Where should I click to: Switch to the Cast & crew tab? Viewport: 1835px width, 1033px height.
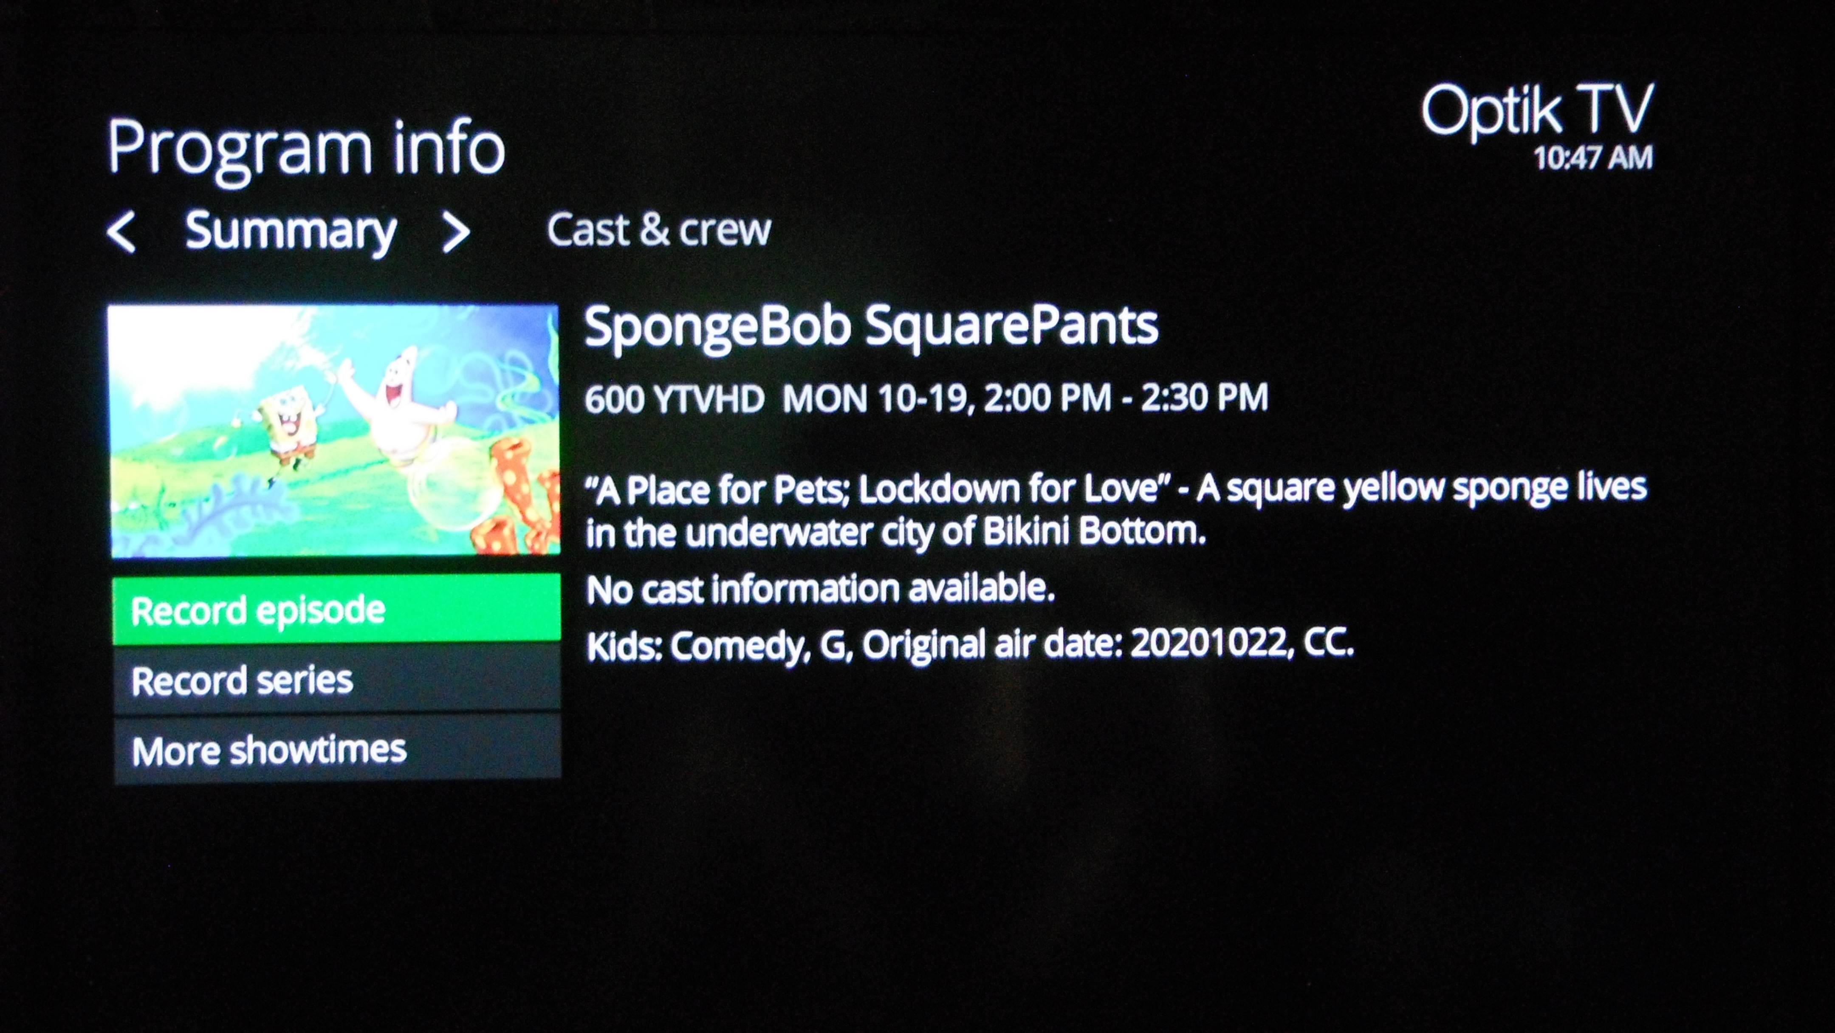(x=659, y=230)
